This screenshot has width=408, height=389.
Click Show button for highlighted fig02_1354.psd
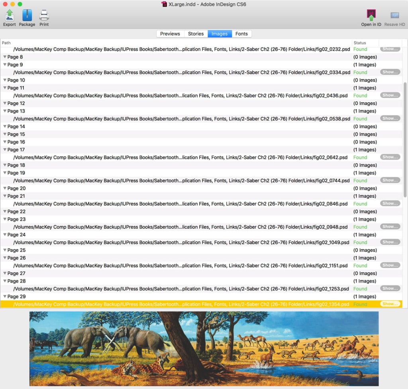(390, 304)
